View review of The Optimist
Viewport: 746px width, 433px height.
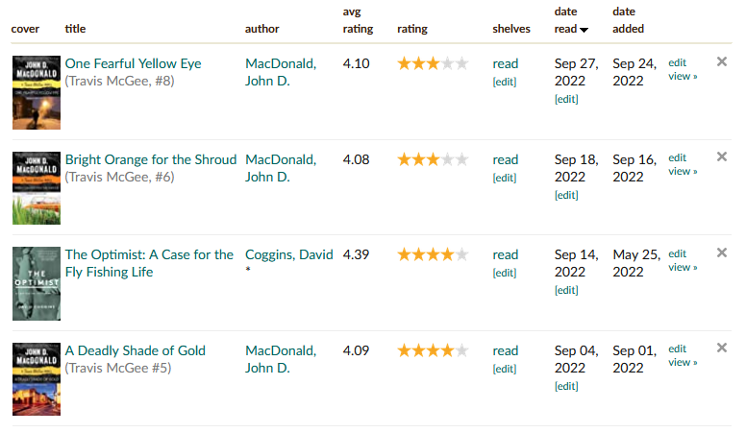click(683, 268)
